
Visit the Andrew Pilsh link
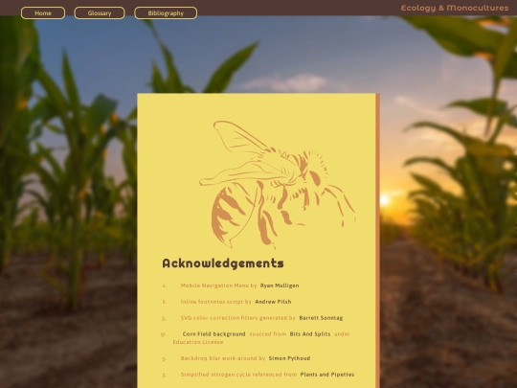coord(273,302)
